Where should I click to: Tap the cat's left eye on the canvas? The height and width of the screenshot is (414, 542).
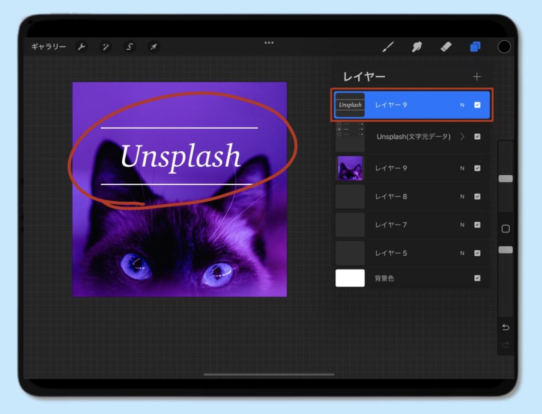point(135,266)
